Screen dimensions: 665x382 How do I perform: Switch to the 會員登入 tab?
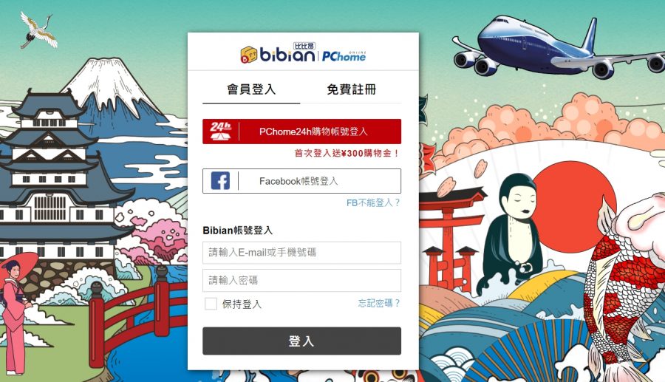(251, 89)
